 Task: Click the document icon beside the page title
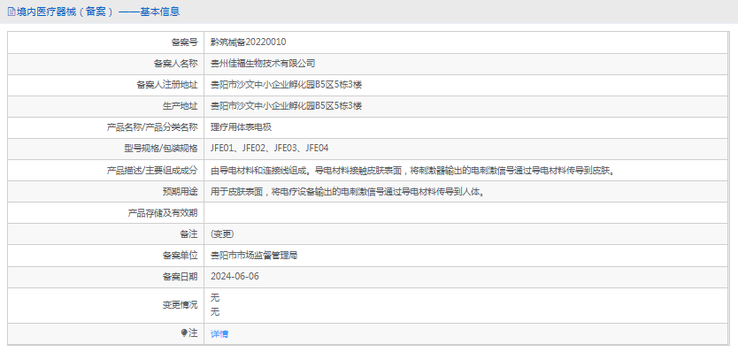[x=12, y=11]
